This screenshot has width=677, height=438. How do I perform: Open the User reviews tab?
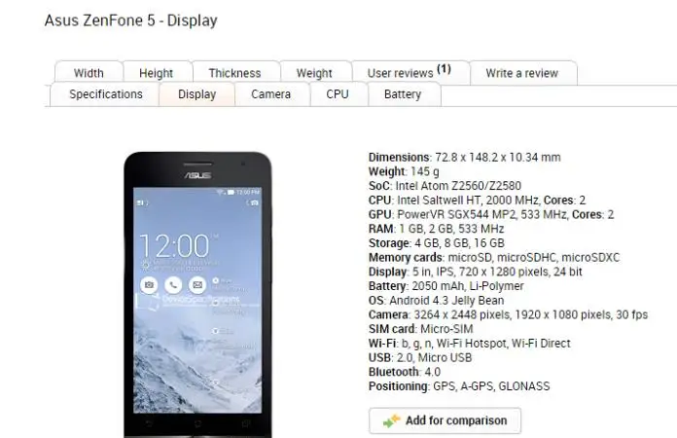pos(409,73)
